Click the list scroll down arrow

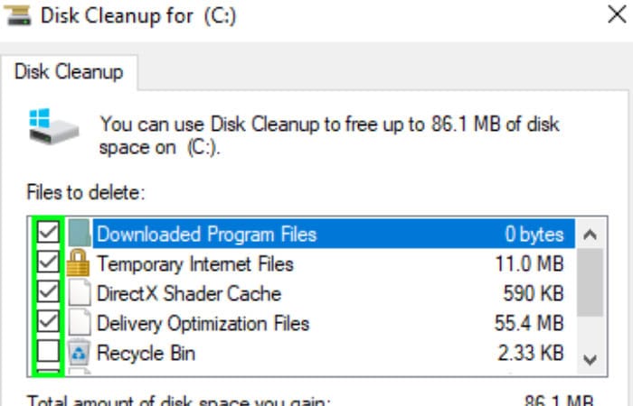coord(590,359)
